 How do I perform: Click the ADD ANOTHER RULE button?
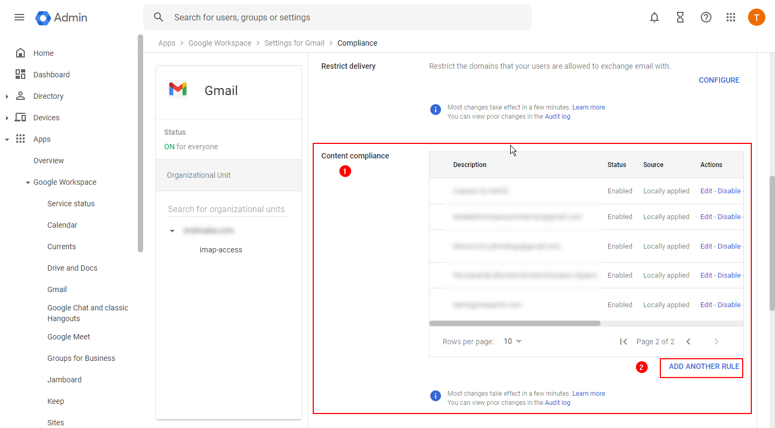(x=701, y=367)
